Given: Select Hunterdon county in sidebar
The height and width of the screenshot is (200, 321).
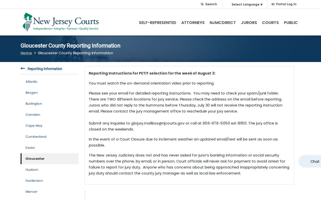Looking at the screenshot, I should 34,181.
